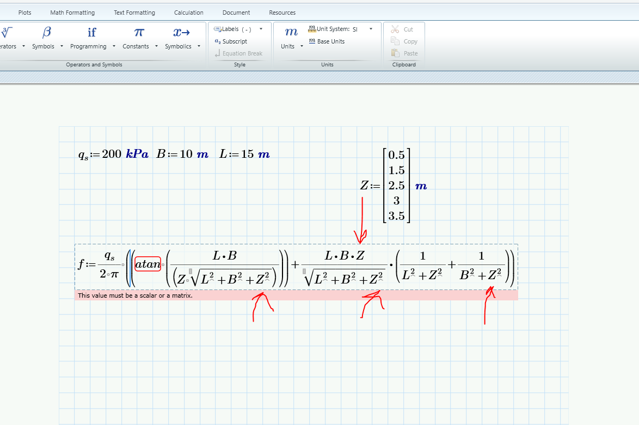Viewport: 639px width, 425px height.
Task: Open the Unit System dropdown
Action: [x=371, y=29]
